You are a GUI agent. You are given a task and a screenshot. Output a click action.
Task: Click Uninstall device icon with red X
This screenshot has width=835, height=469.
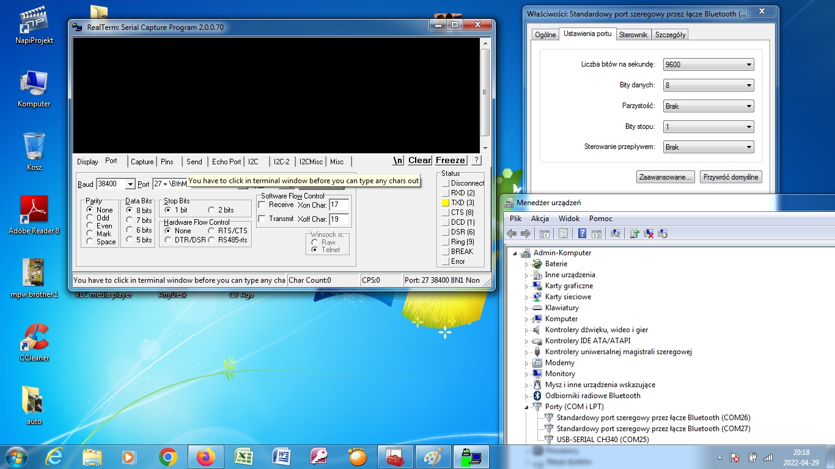click(x=649, y=233)
